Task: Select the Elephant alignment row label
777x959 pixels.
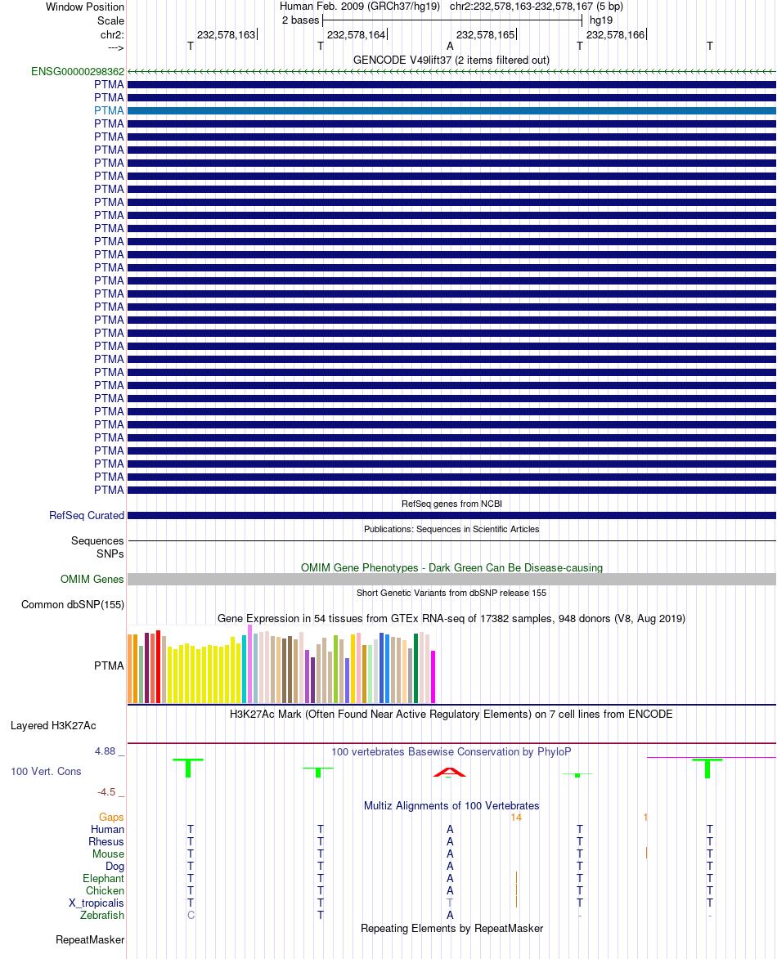Action: click(x=103, y=878)
